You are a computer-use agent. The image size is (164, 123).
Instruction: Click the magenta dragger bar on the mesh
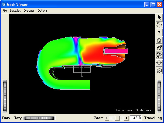(x=116, y=51)
